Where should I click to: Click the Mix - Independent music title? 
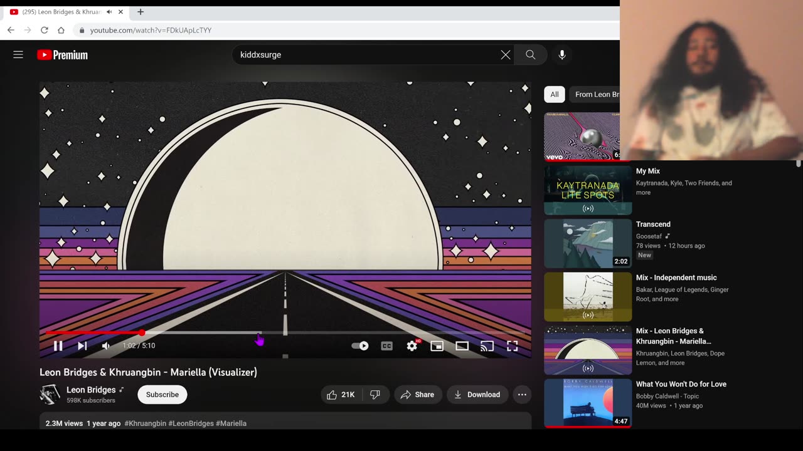(676, 277)
